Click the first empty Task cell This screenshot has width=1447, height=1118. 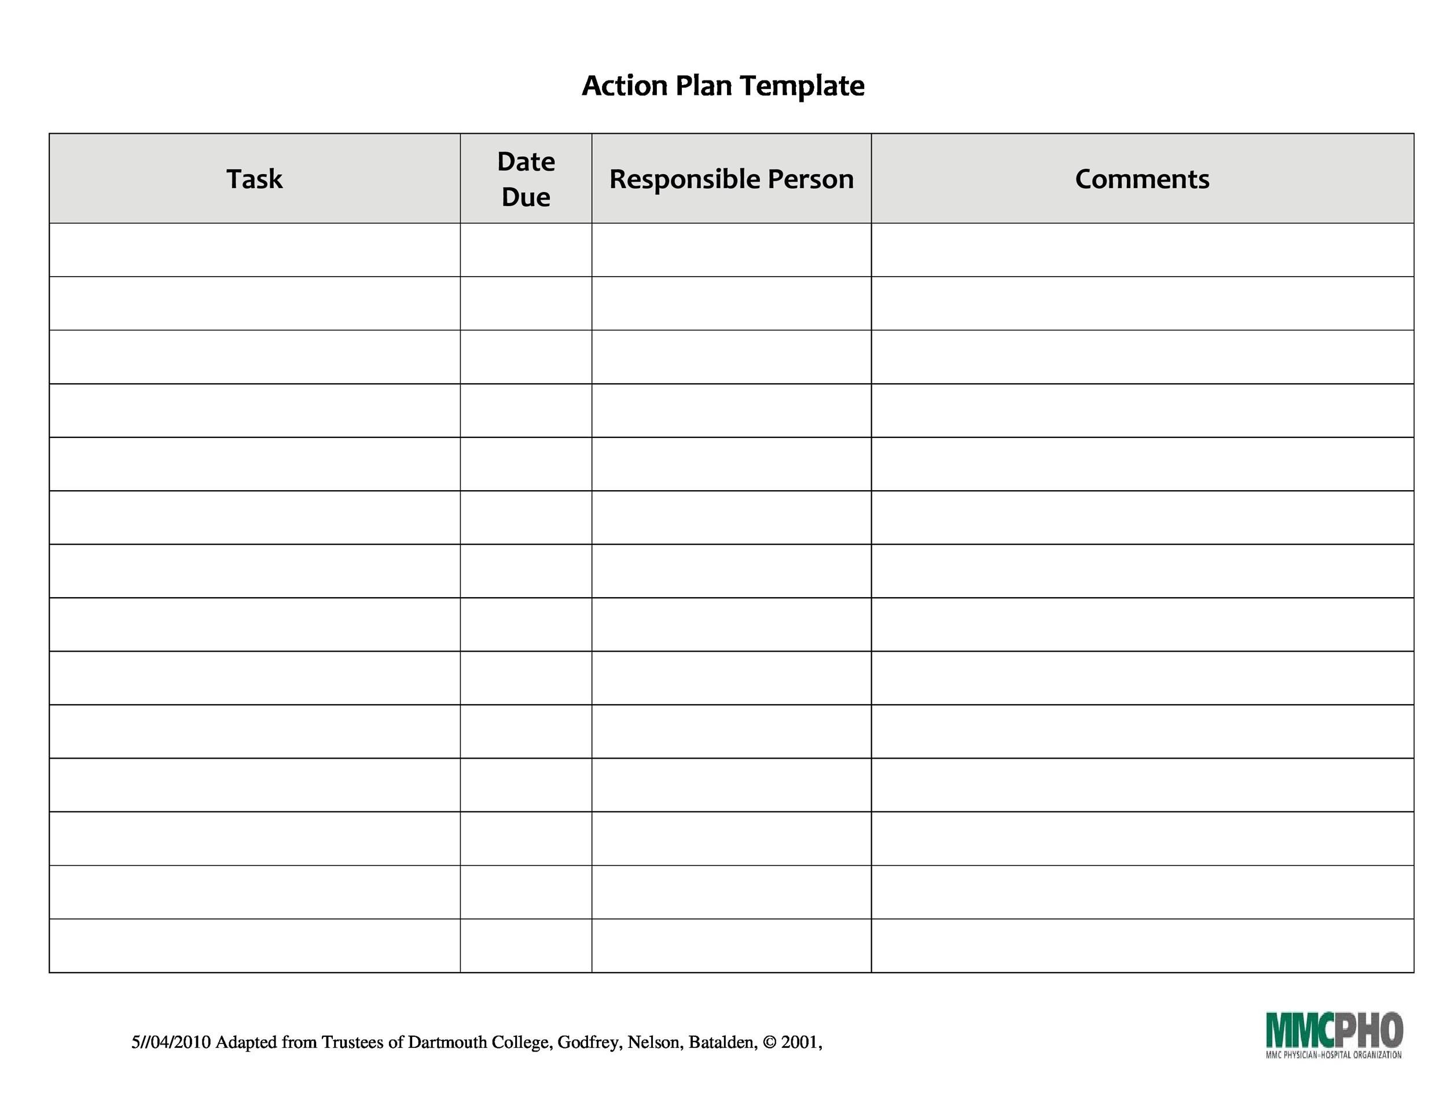pyautogui.click(x=255, y=249)
